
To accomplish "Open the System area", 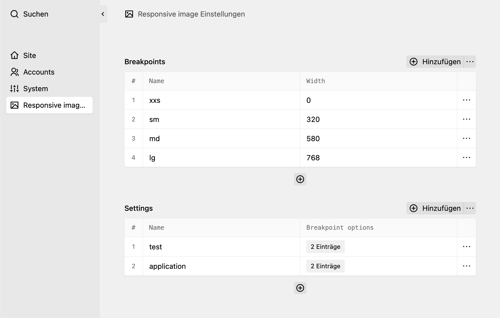I will 49,89.
